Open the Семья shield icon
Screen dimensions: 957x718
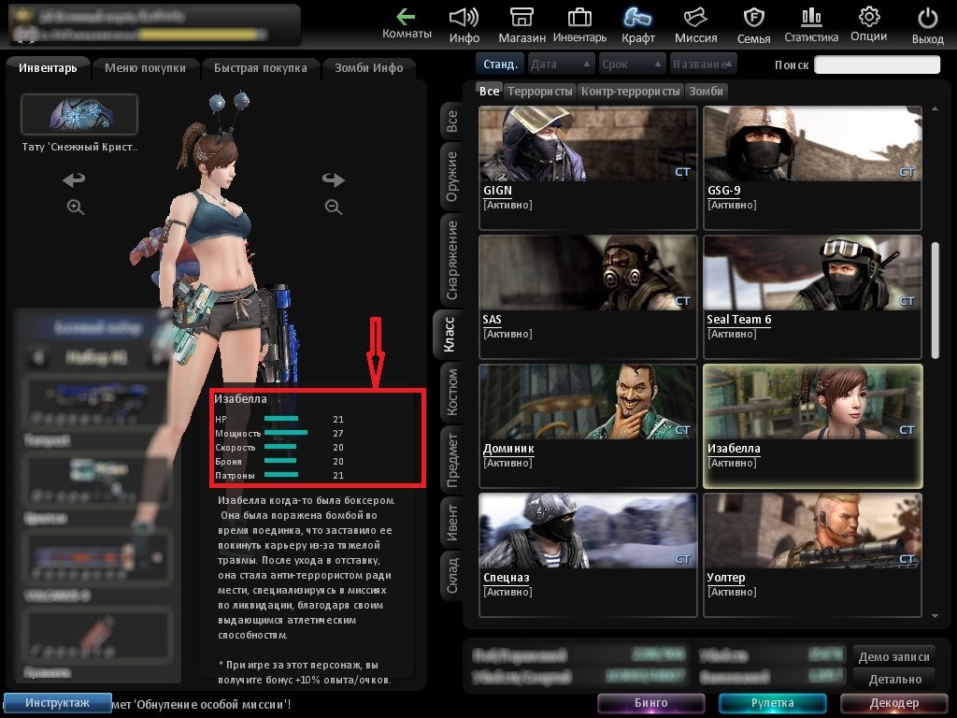(754, 24)
